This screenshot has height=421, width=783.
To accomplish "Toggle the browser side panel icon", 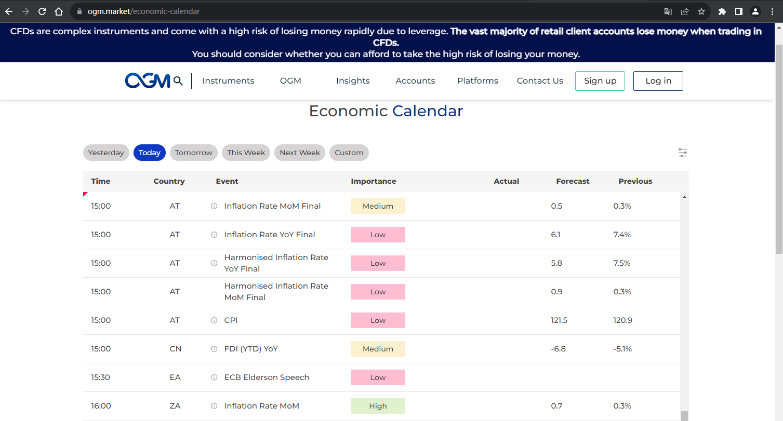I will click(x=739, y=11).
